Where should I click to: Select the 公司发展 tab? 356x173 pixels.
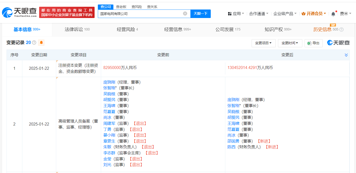[228, 29]
